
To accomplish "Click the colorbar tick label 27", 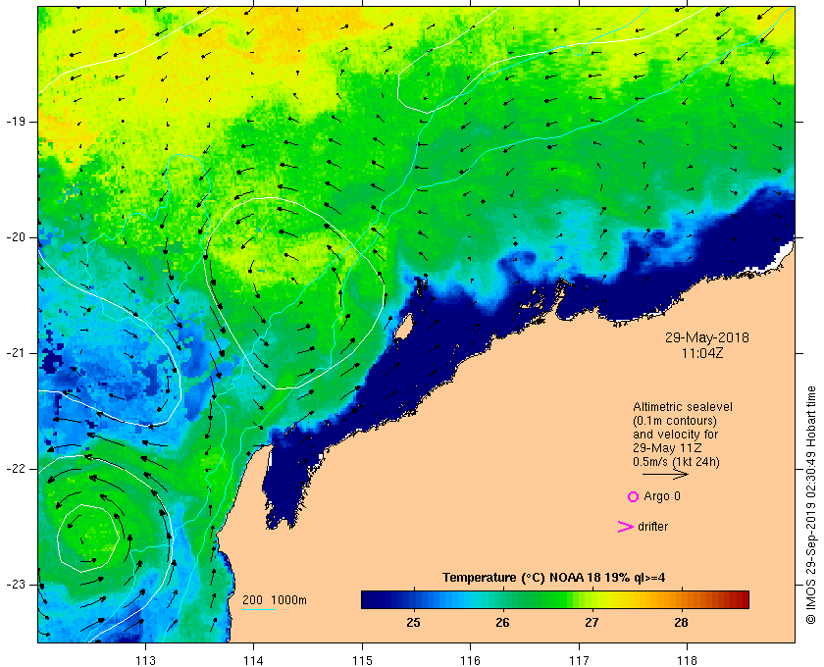I will pos(592,623).
